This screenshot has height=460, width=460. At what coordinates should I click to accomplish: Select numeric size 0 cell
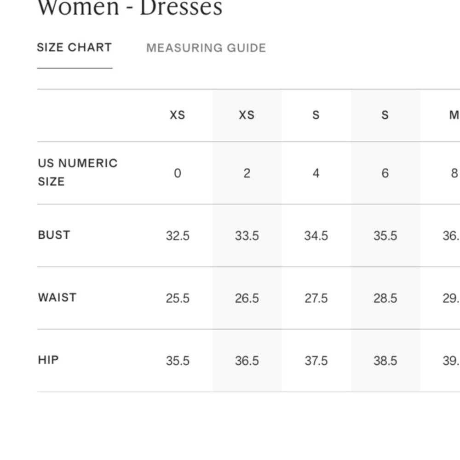(x=178, y=173)
